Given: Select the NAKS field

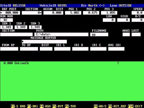Looking at the screenshot, I should [126, 34].
